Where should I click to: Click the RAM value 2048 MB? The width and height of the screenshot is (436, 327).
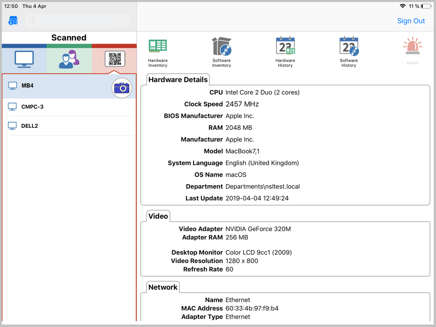pyautogui.click(x=238, y=128)
